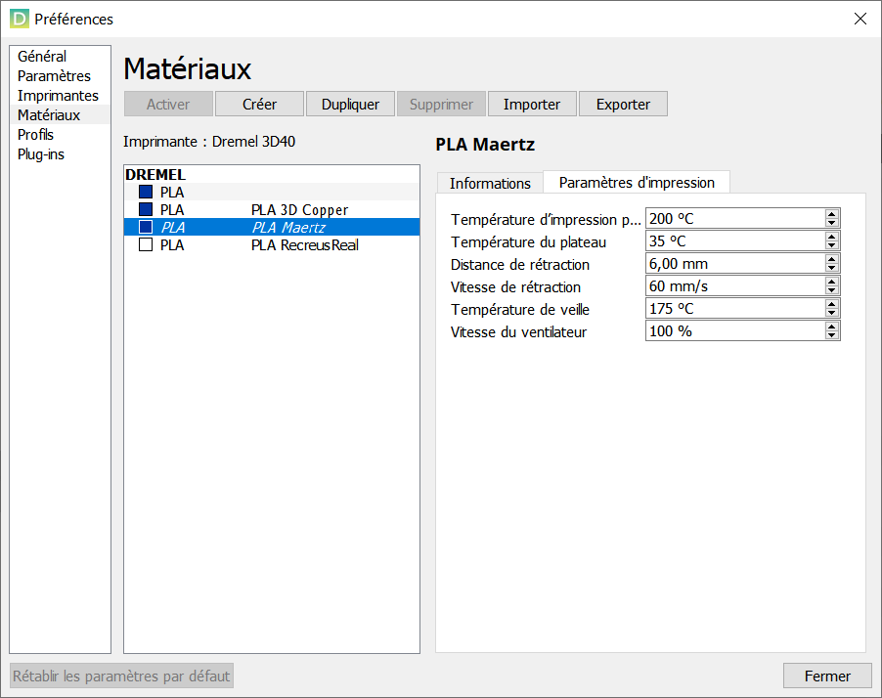Image resolution: width=882 pixels, height=698 pixels.
Task: Click the 'Distance de rétraction' label
Action: tap(520, 265)
